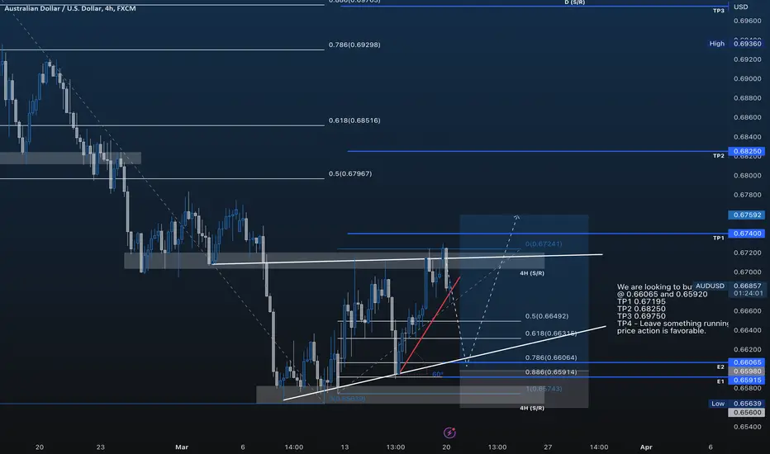Viewport: 770px width, 454px height.
Task: Click the Apr label on time axis
Action: tap(646, 447)
